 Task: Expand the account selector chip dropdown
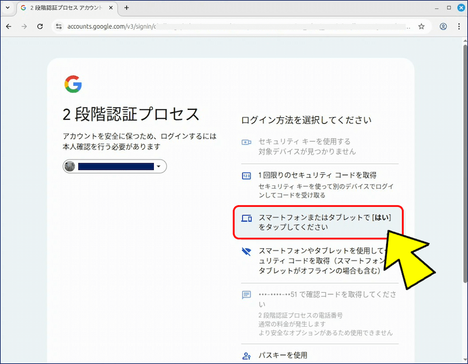click(159, 167)
